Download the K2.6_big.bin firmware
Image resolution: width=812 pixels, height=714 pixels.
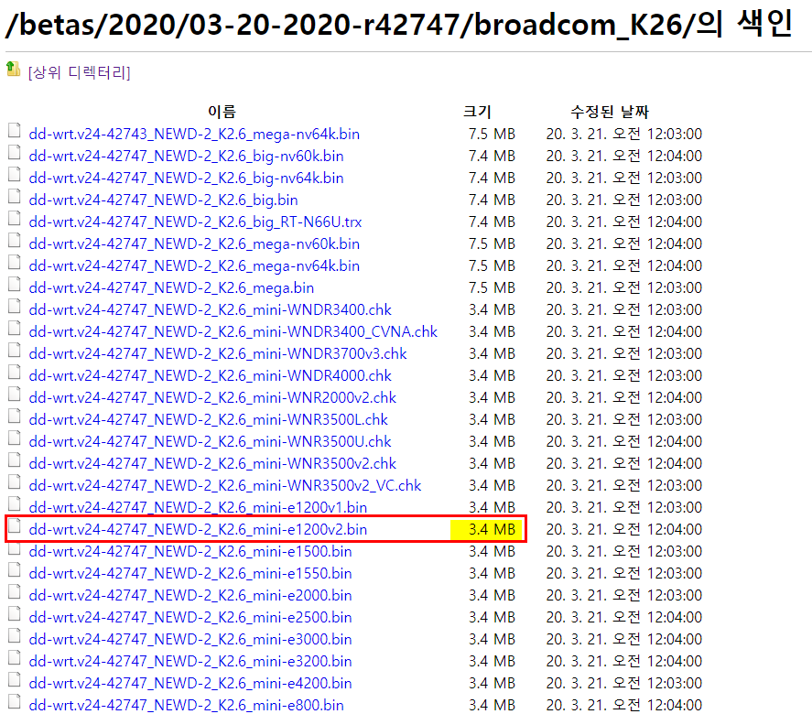(x=163, y=200)
